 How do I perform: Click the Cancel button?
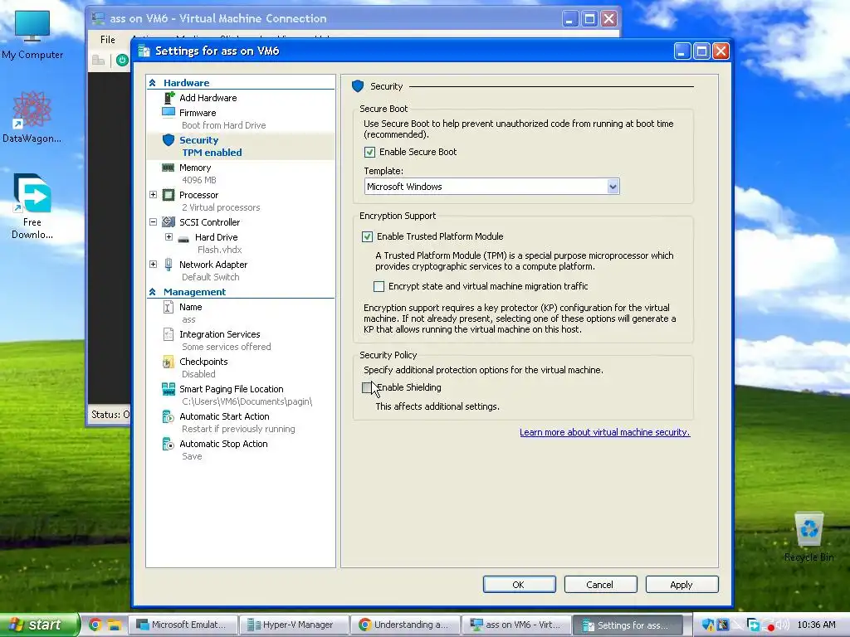tap(600, 585)
